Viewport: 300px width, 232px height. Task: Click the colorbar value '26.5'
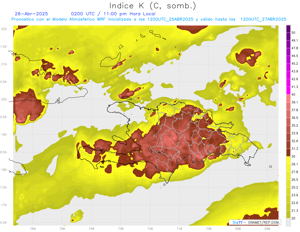point(294,180)
